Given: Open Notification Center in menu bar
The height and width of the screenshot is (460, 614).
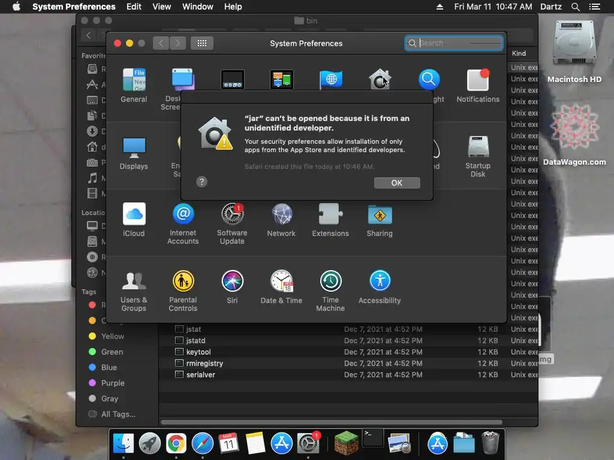Looking at the screenshot, I should (x=594, y=7).
